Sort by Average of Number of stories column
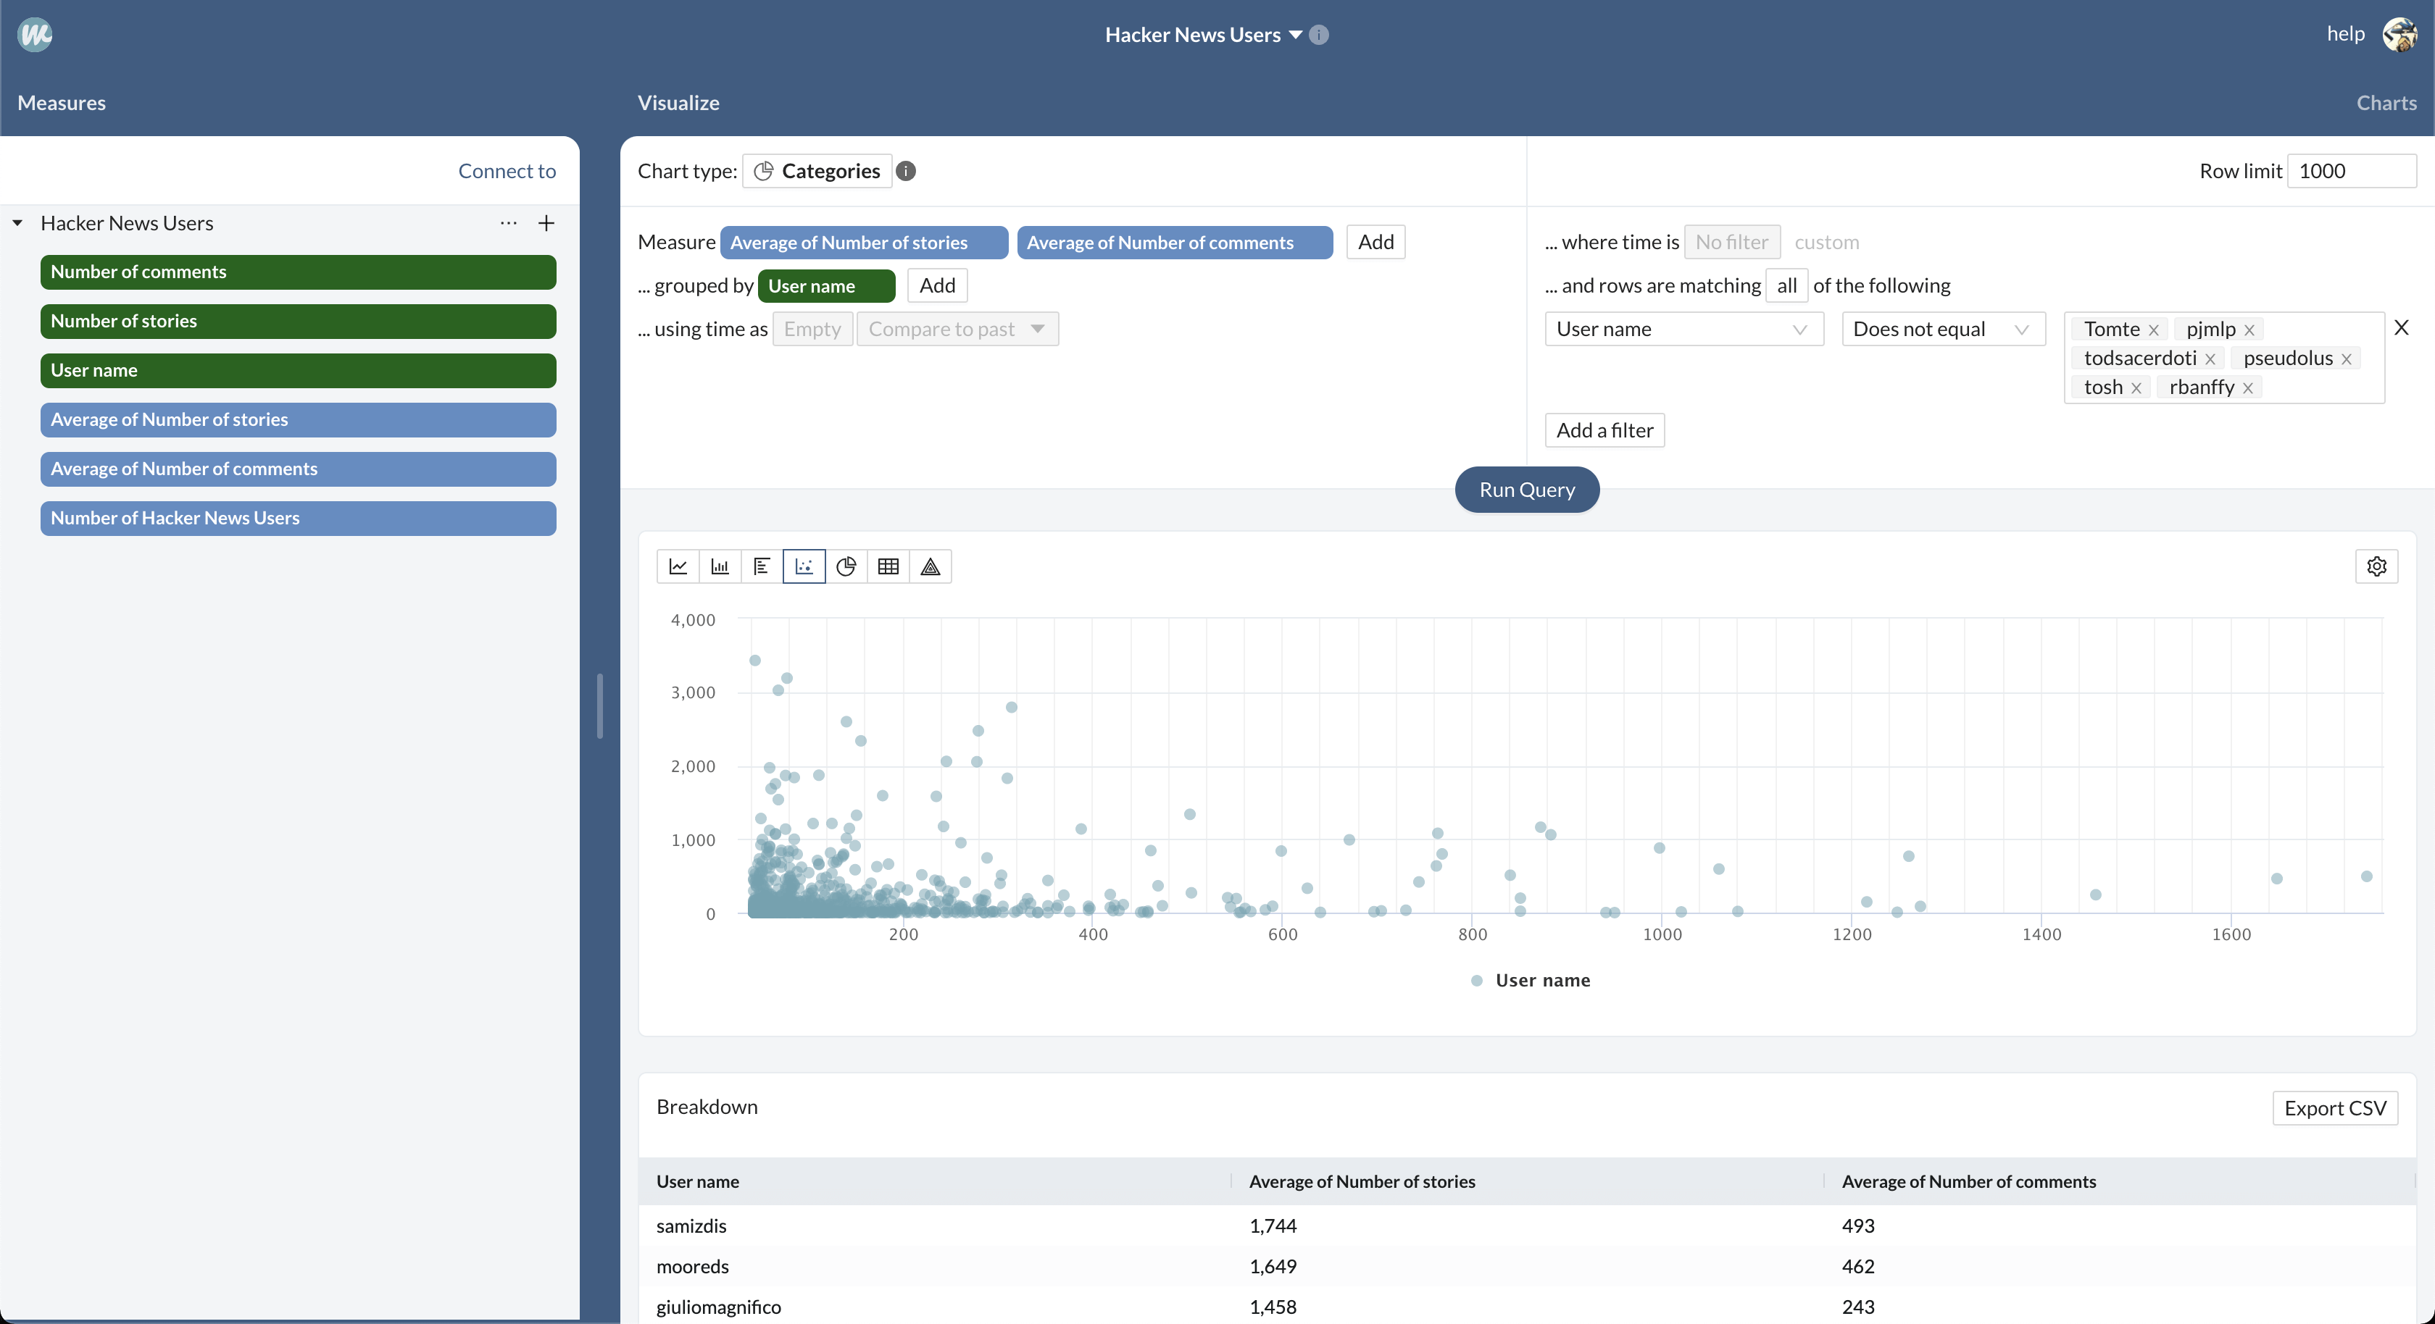 pos(1362,1181)
